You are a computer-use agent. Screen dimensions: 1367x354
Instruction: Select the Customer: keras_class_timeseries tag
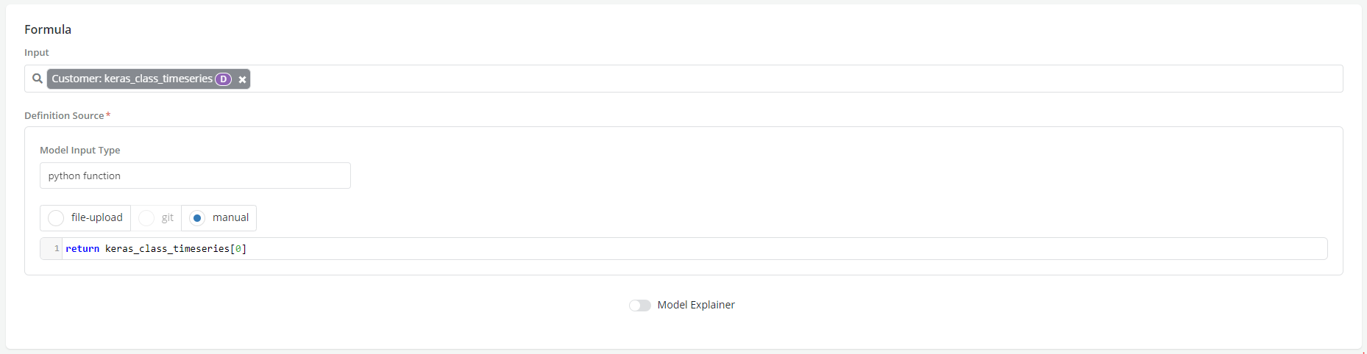[x=132, y=79]
